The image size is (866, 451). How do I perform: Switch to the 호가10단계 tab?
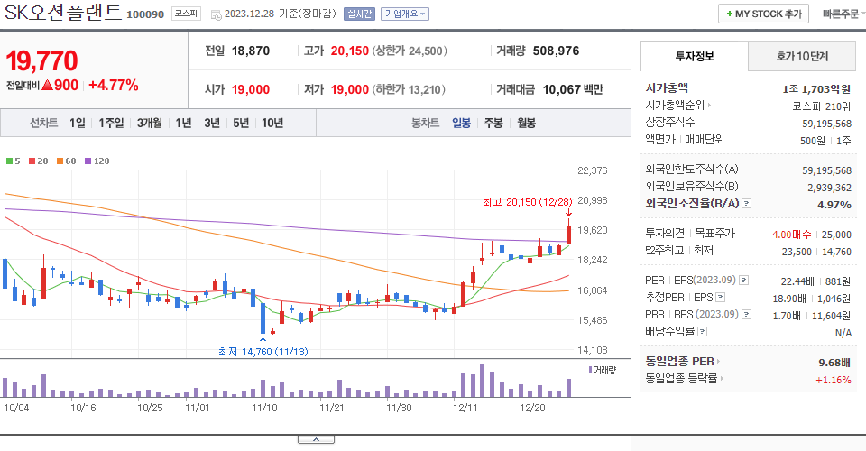(x=802, y=56)
